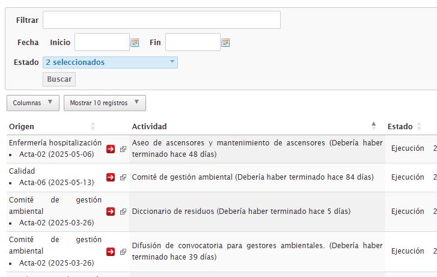Open the Estado dropdown showing 2 seleccionados

tap(110, 62)
